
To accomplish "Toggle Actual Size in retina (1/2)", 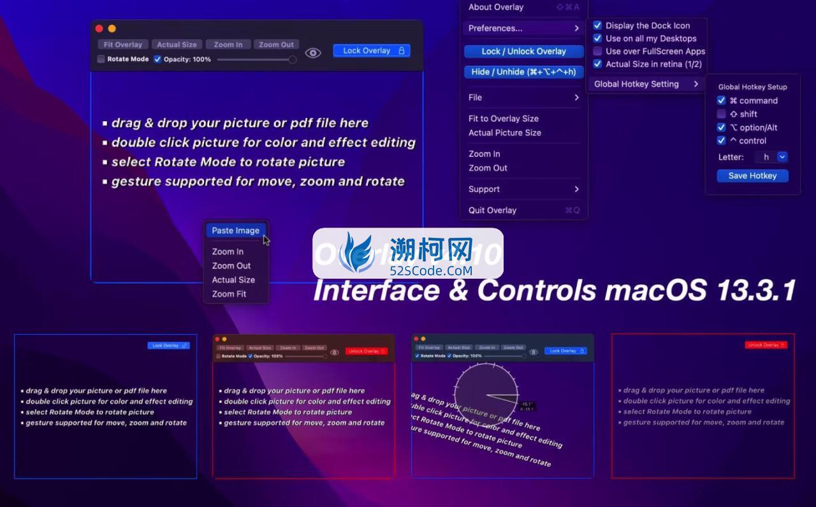I will pos(597,64).
